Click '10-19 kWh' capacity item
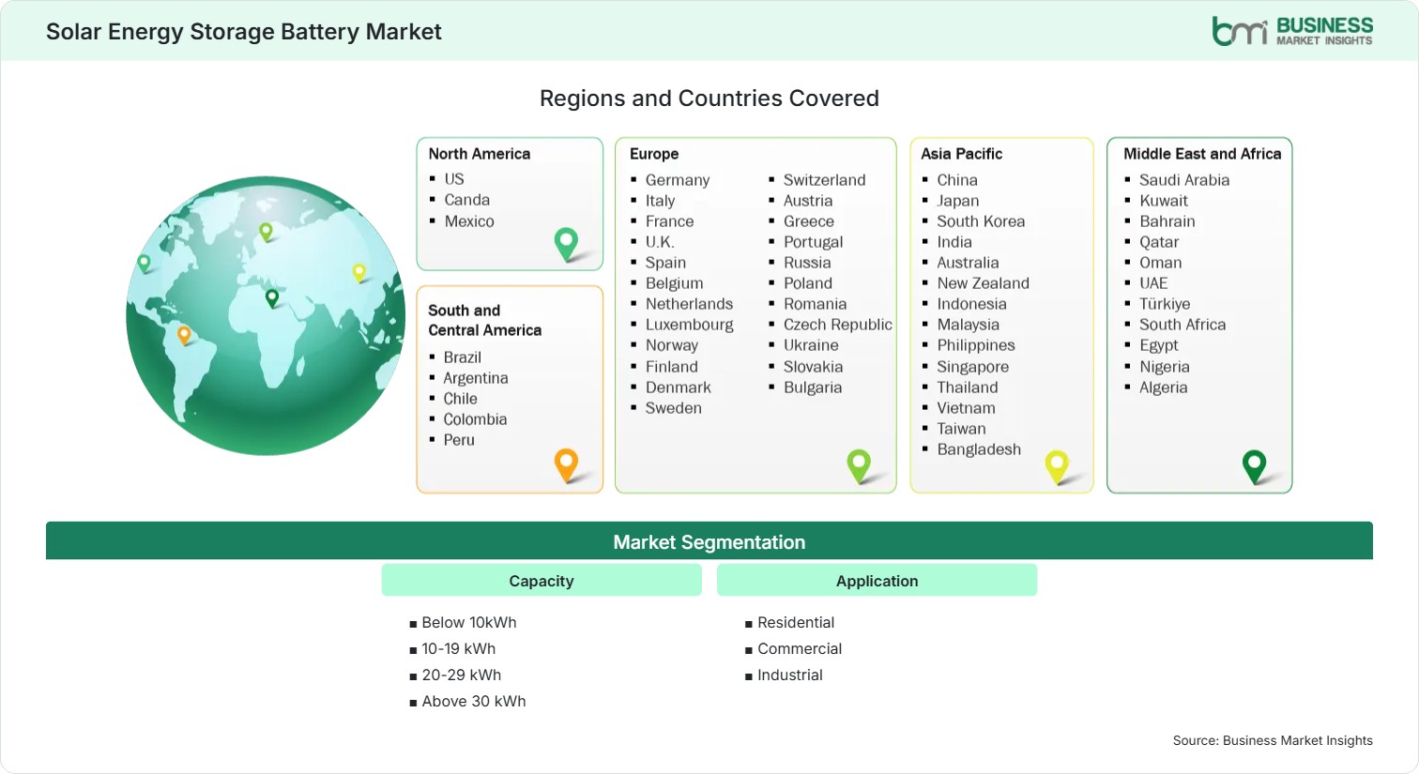1419x774 pixels. 459,649
